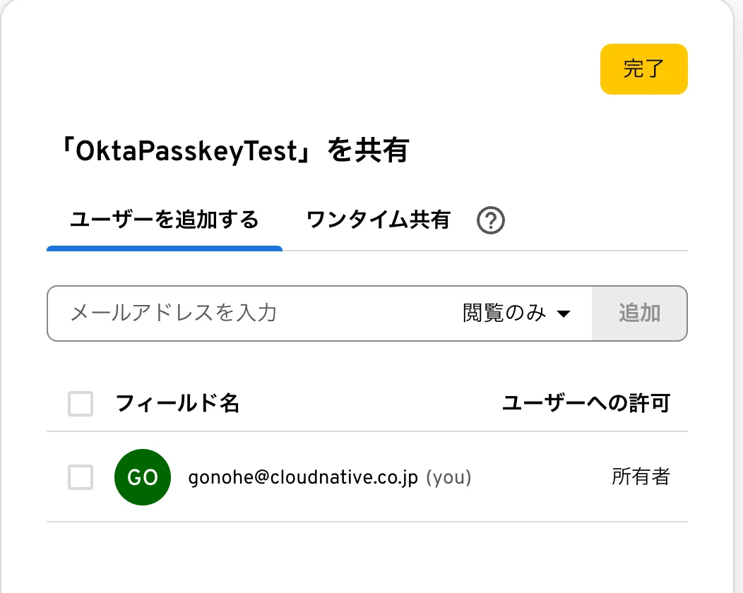Click the gonohe@cloudnative.co.jp email address
The width and height of the screenshot is (743, 593).
pos(304,478)
